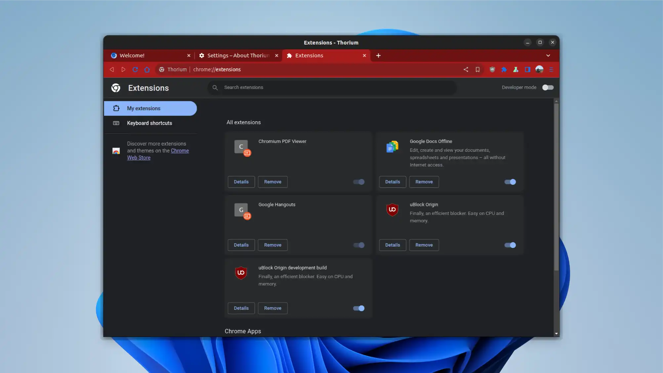Open the uBlock Origin extension icon

click(x=492, y=69)
